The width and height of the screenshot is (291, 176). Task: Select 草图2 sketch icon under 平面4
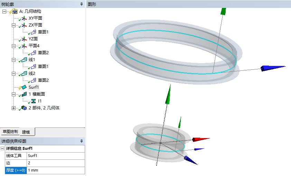(x=34, y=53)
